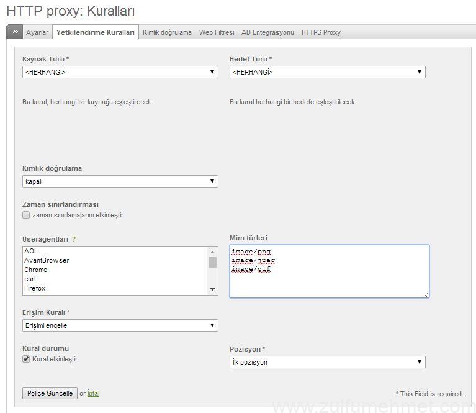Screen dimensions: 476x413
Task: Open the Ayarlar tab
Action: tap(37, 32)
